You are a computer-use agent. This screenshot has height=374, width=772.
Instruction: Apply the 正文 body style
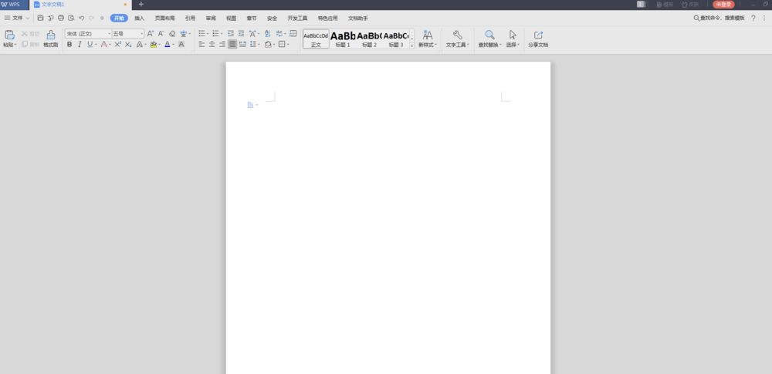(x=316, y=39)
